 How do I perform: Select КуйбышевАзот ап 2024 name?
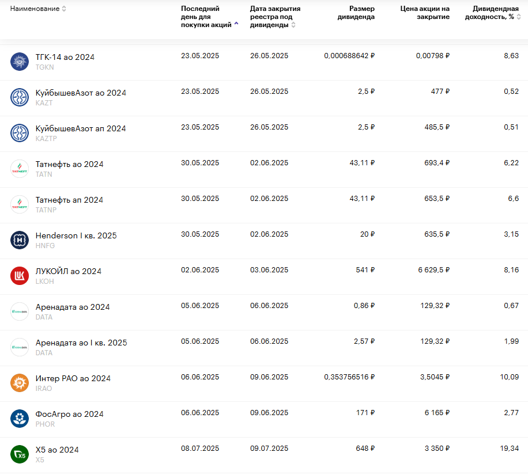click(81, 128)
